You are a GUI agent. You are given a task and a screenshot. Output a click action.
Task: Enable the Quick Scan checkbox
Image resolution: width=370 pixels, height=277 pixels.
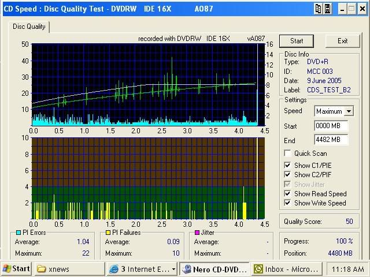[287, 154]
